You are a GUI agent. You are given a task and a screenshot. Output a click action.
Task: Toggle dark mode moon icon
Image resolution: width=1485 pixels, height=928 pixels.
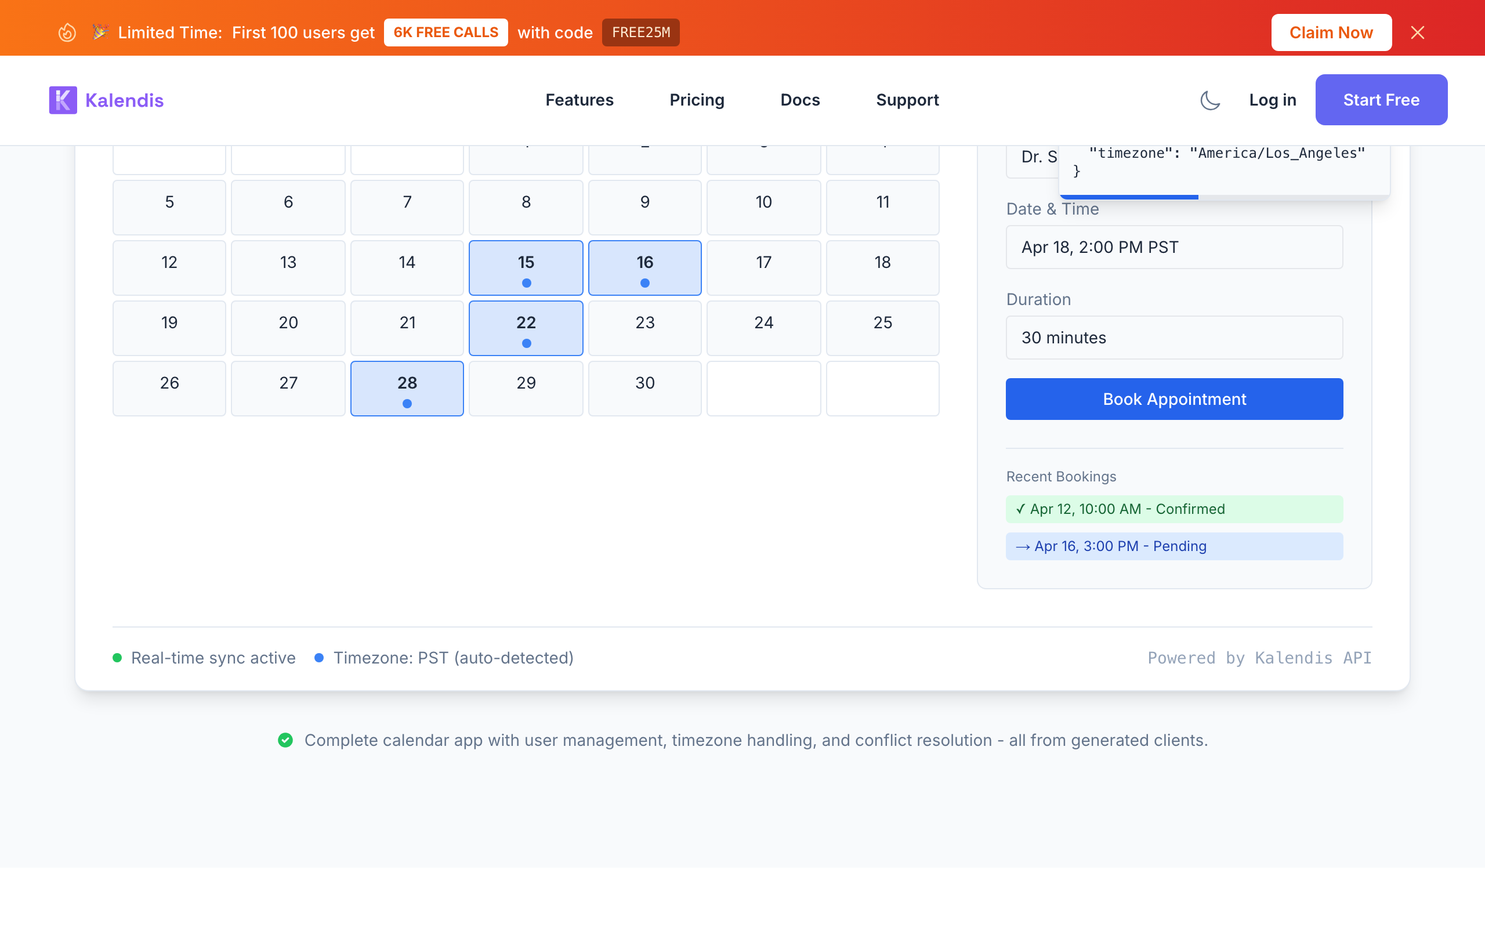tap(1209, 100)
